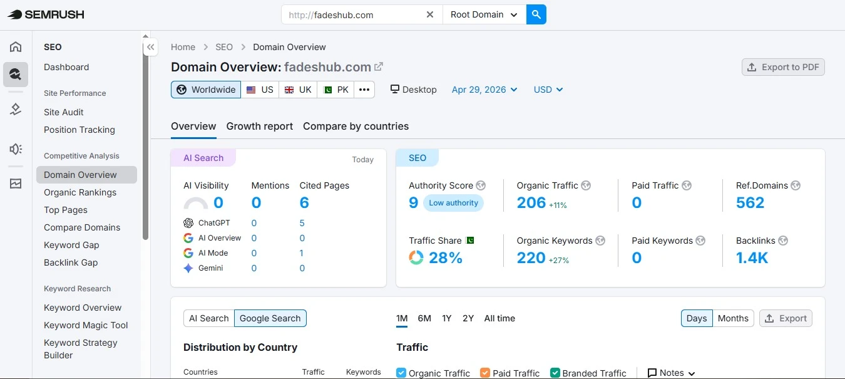Select the Days granularity toggle
Screen dimensions: 845x379
tap(697, 318)
